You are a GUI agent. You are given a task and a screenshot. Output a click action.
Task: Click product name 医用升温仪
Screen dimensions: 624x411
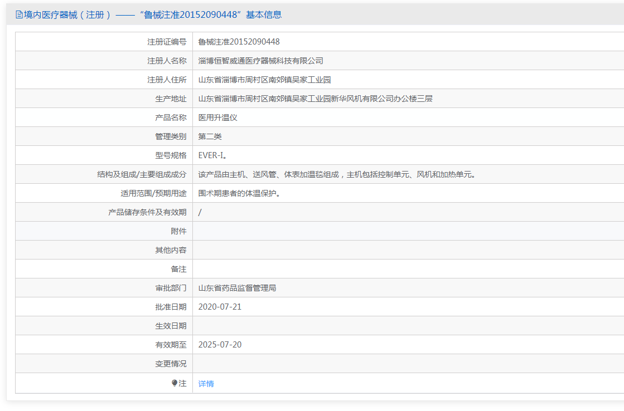click(217, 118)
